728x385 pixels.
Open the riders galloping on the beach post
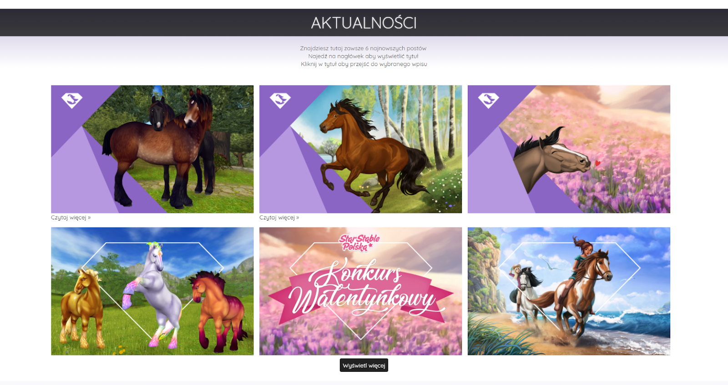(569, 291)
